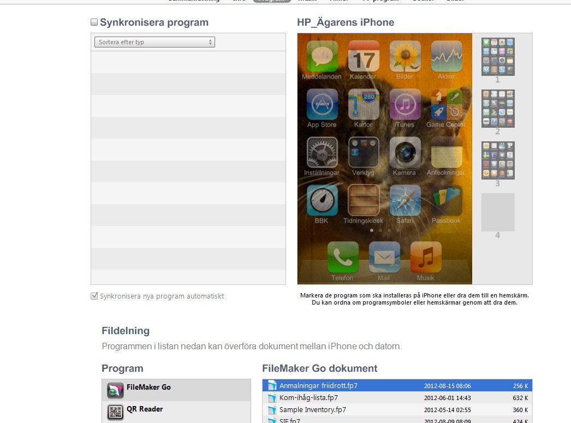
Task: Select the Aktier stocks icon
Action: (x=447, y=56)
